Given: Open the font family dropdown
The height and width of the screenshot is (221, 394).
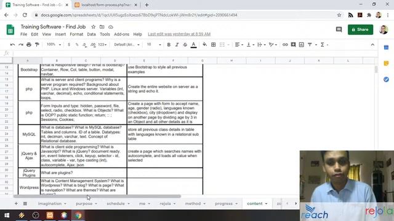Looking at the screenshot, I should (127, 45).
